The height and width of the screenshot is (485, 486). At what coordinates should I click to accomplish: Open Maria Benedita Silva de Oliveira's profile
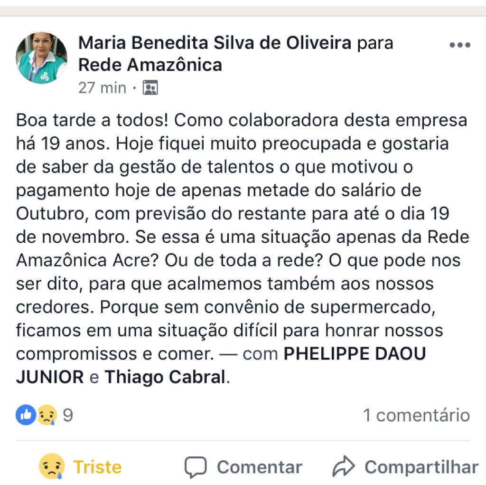pos(215,43)
